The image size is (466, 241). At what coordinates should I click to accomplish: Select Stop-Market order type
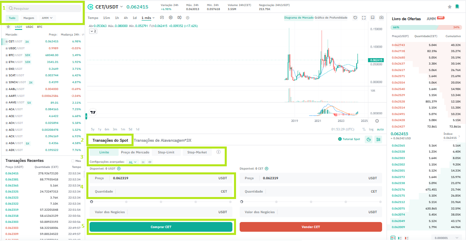[197, 152]
